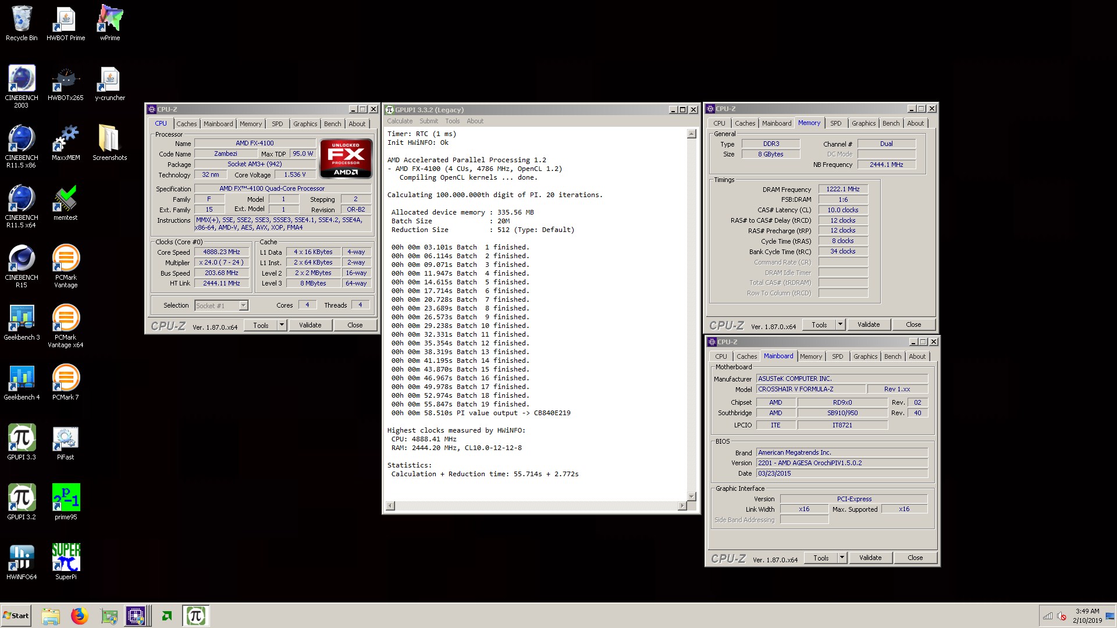Screen dimensions: 1117x628
Task: Open File Explorer from taskbar
Action: pyautogui.click(x=51, y=616)
